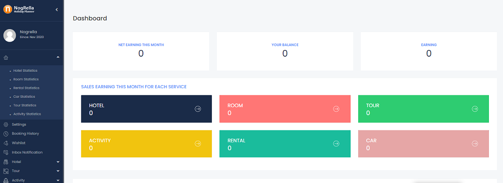Open Activity Statistics in sidebar
Screen dimensions: 503x183
pyautogui.click(x=27, y=114)
